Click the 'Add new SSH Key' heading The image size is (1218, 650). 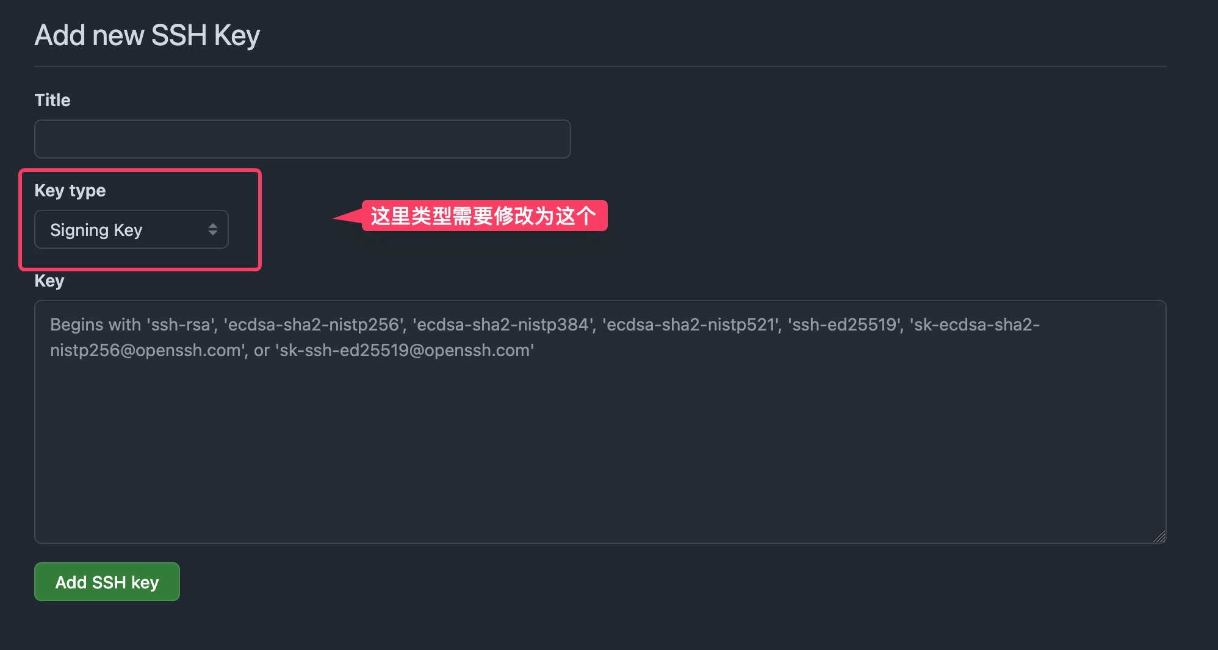pyautogui.click(x=147, y=35)
